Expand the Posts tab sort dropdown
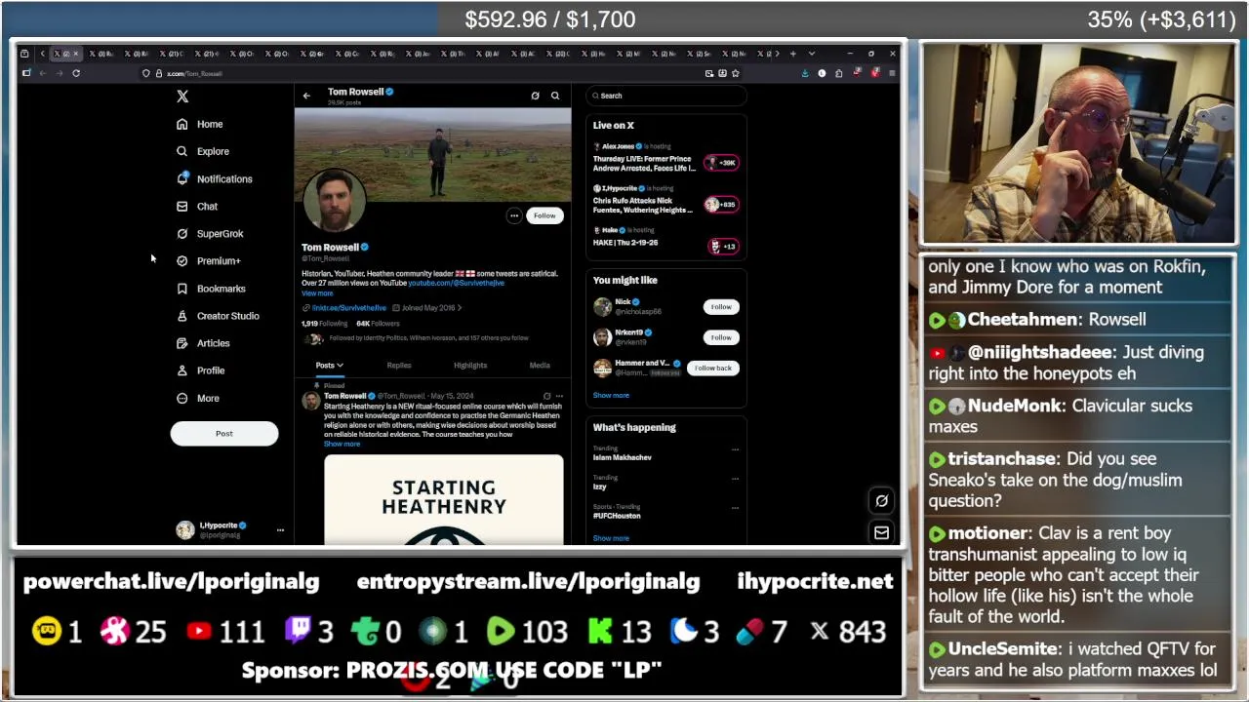 pyautogui.click(x=340, y=366)
